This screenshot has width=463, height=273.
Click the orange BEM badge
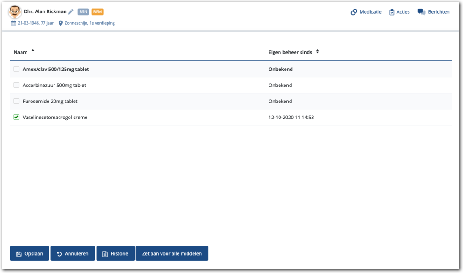pyautogui.click(x=97, y=12)
